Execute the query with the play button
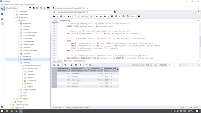The image size is (201, 113). coord(101,17)
